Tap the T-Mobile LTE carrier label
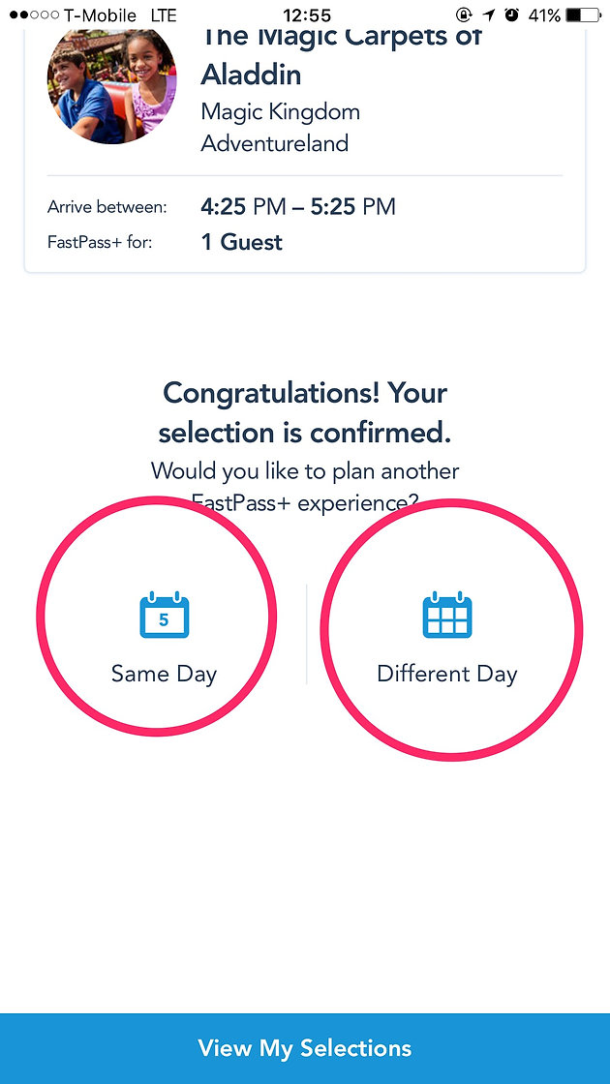 click(120, 15)
